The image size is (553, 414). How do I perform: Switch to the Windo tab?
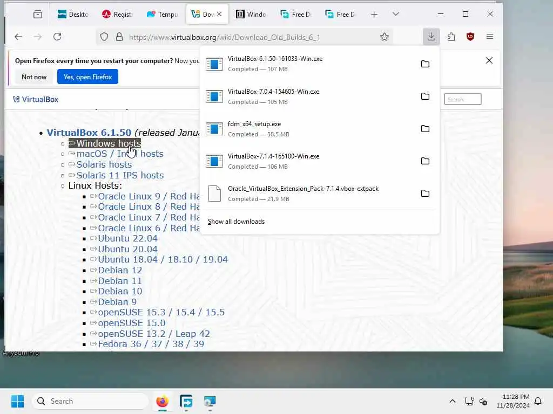point(251,15)
